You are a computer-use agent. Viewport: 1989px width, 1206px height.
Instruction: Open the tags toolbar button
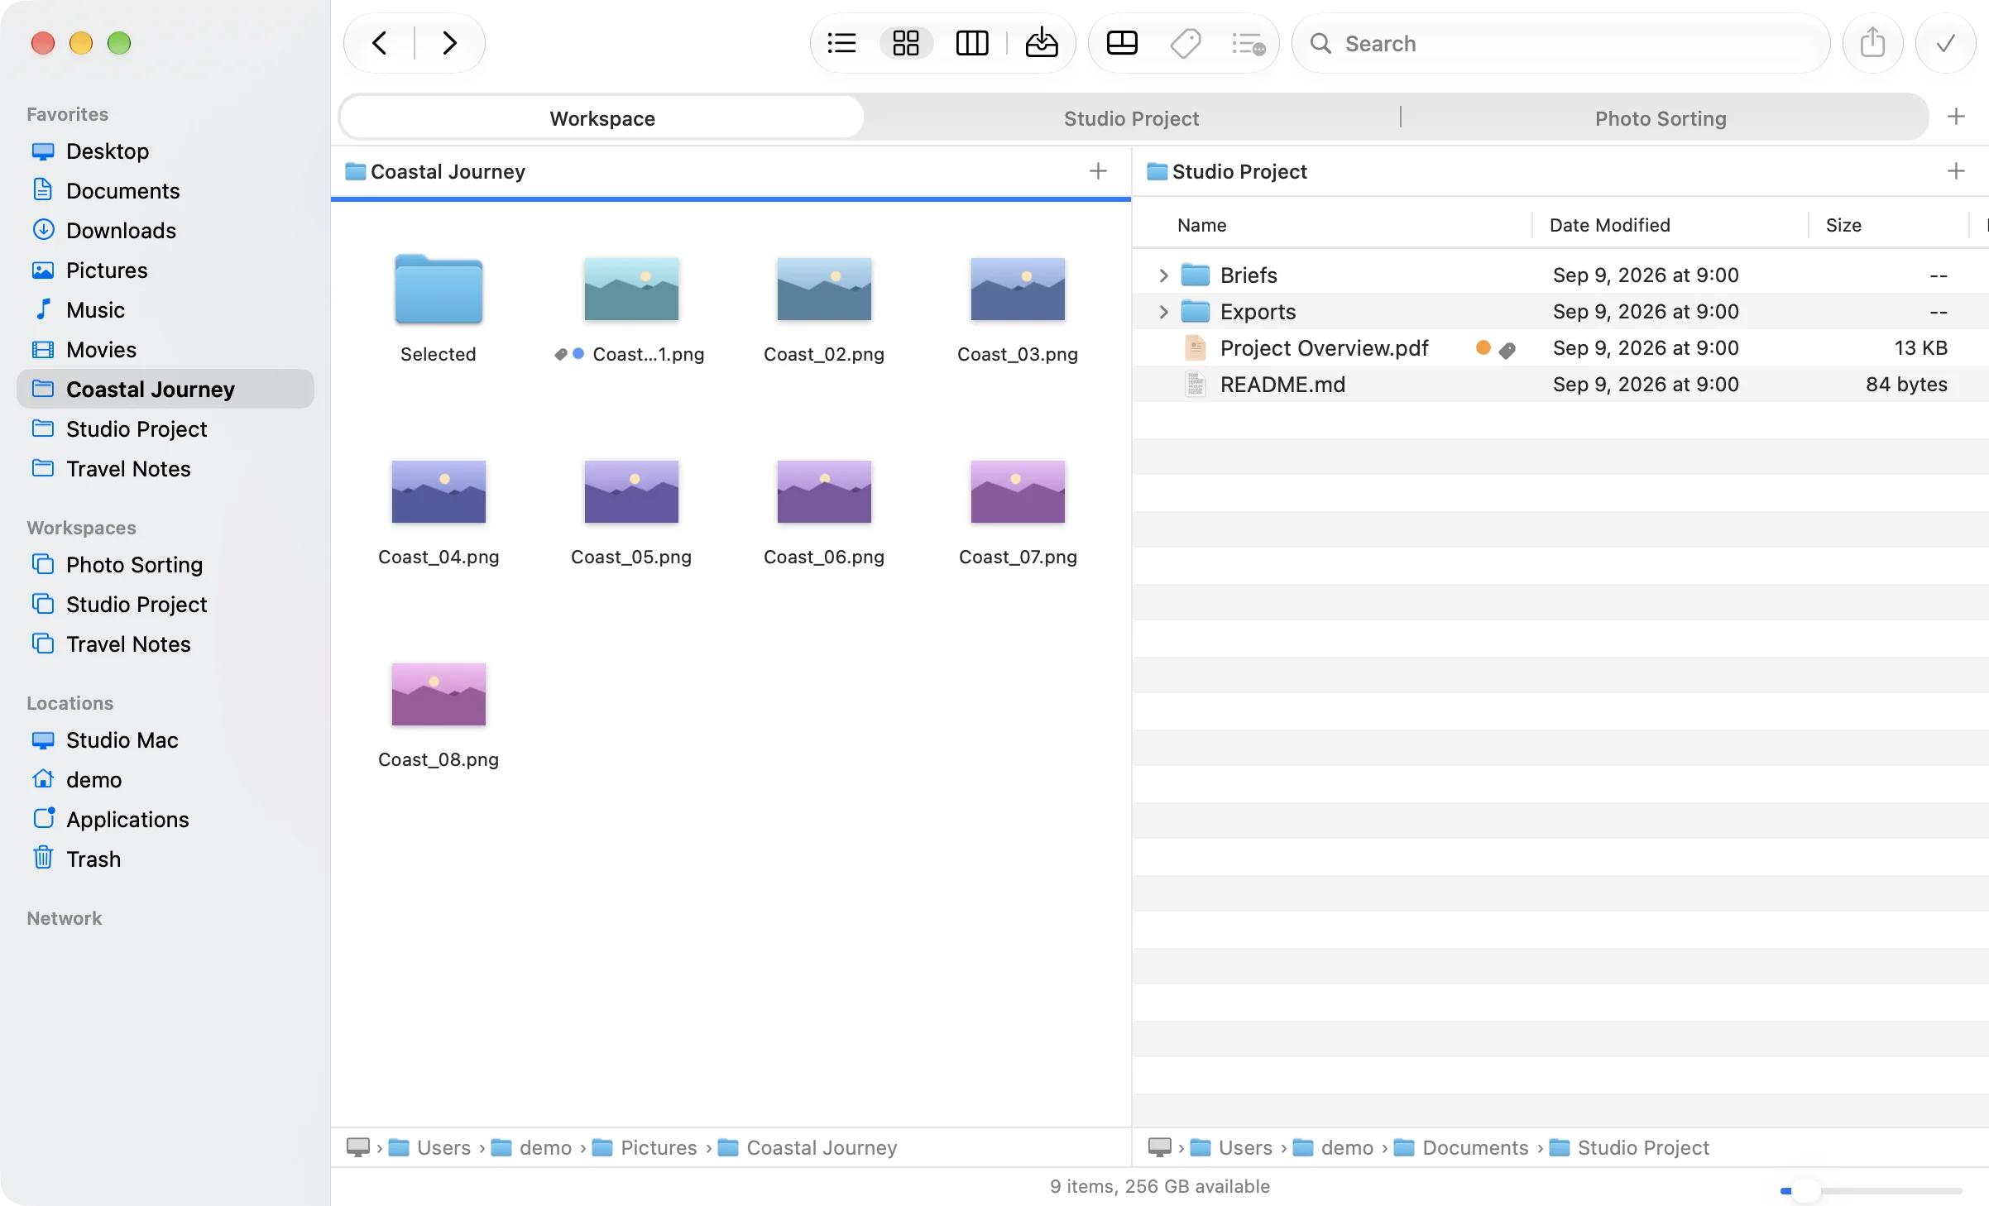pos(1185,43)
